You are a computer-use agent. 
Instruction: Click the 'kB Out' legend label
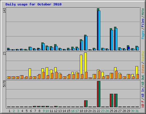tap(143, 80)
